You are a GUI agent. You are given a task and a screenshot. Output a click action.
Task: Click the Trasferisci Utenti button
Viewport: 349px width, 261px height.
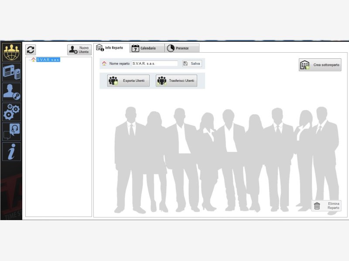tap(176, 80)
